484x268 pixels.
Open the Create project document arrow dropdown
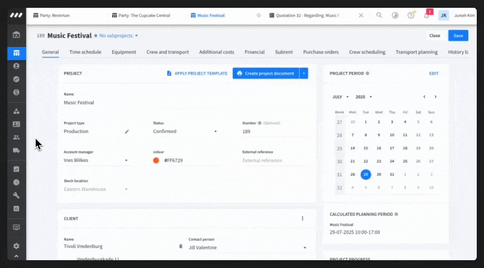point(304,73)
